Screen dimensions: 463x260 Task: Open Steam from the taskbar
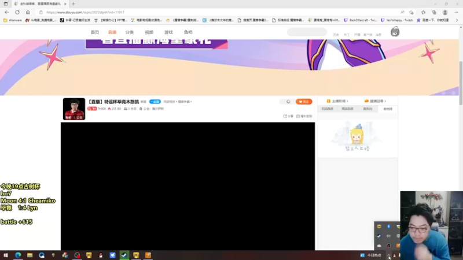pyautogui.click(x=124, y=255)
